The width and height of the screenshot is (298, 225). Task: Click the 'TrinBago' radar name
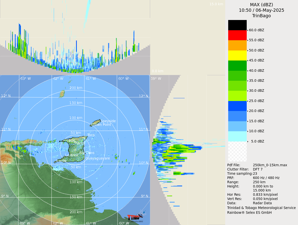(x=261, y=16)
